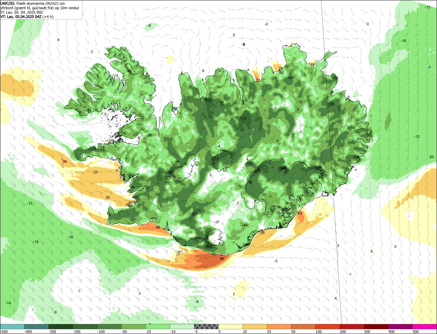Click the flux value -227 near the south coast
This screenshot has height=334, width=437.
209,247
